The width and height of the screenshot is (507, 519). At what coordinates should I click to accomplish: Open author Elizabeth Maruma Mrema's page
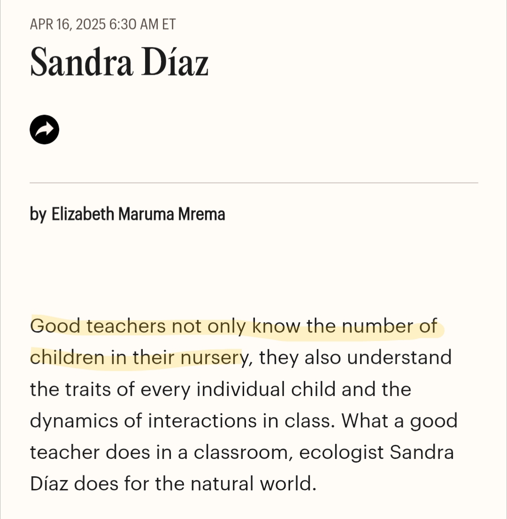click(x=138, y=214)
